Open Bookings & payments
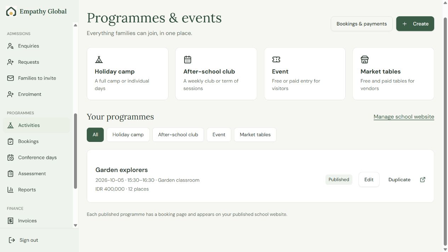 pyautogui.click(x=362, y=24)
